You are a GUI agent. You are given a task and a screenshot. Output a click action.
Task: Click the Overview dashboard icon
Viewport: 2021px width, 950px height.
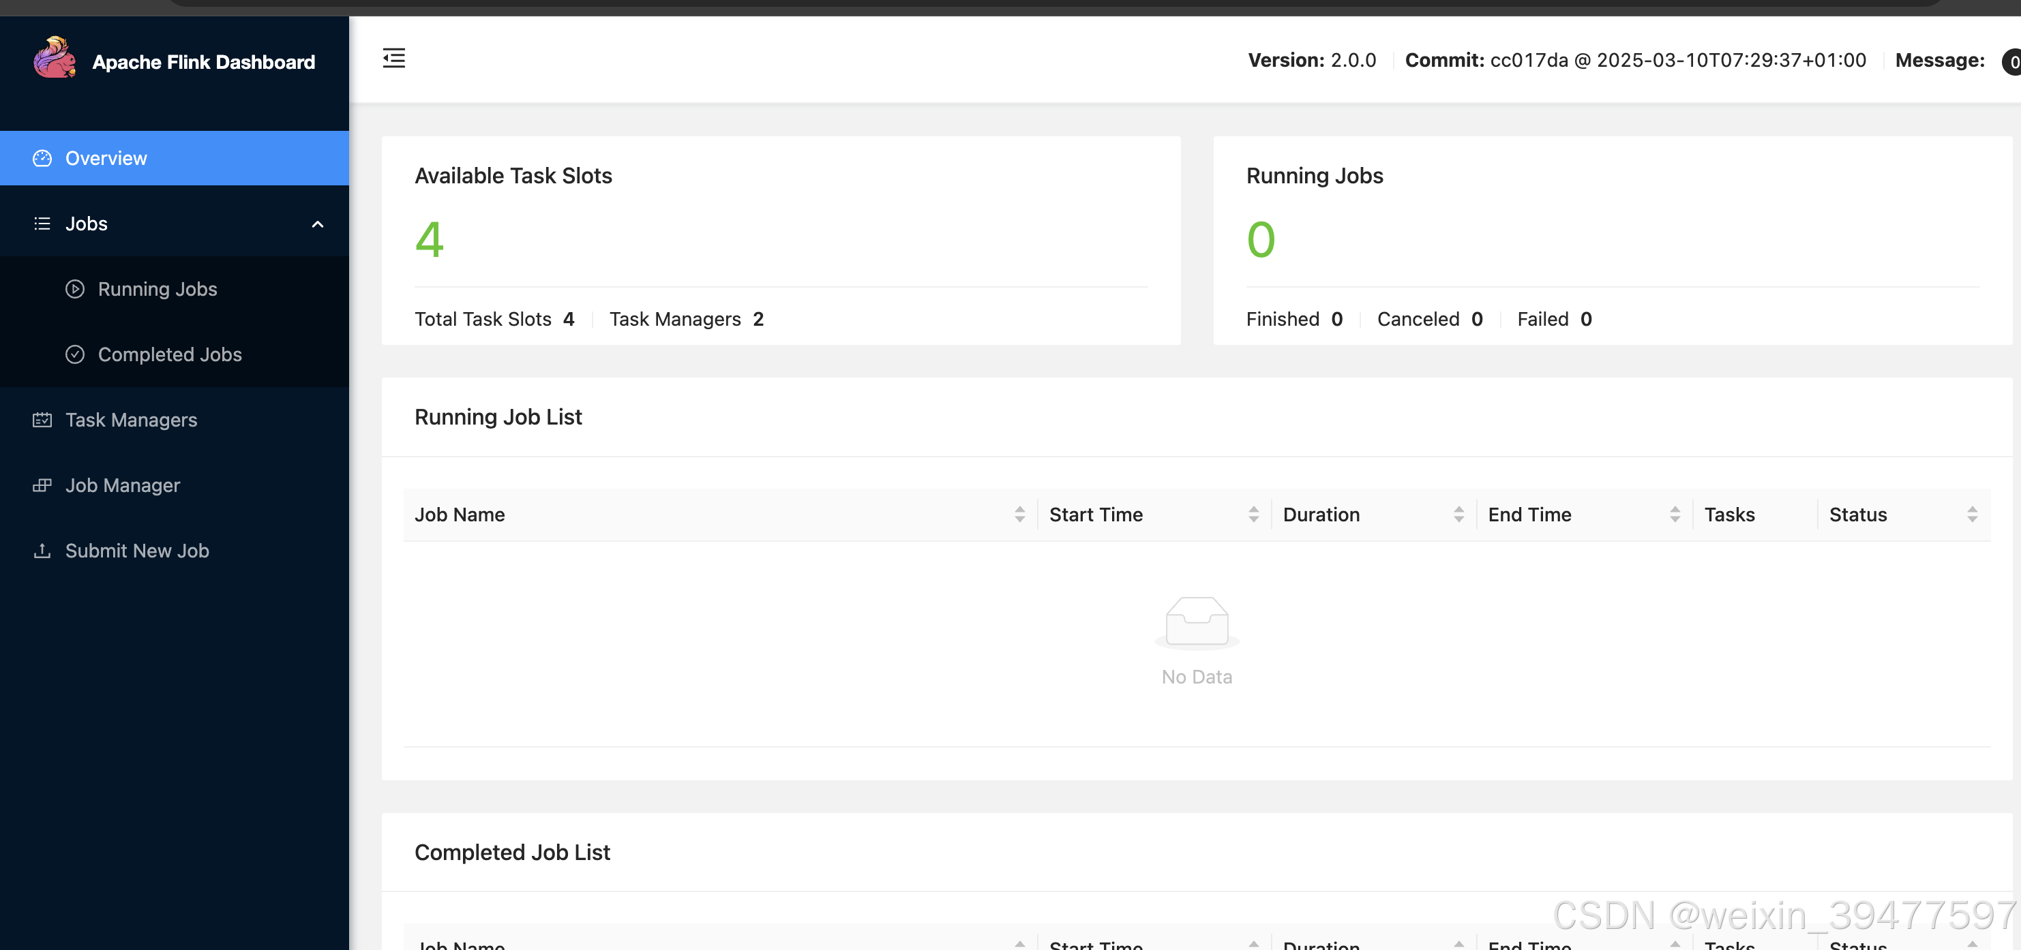click(x=42, y=158)
